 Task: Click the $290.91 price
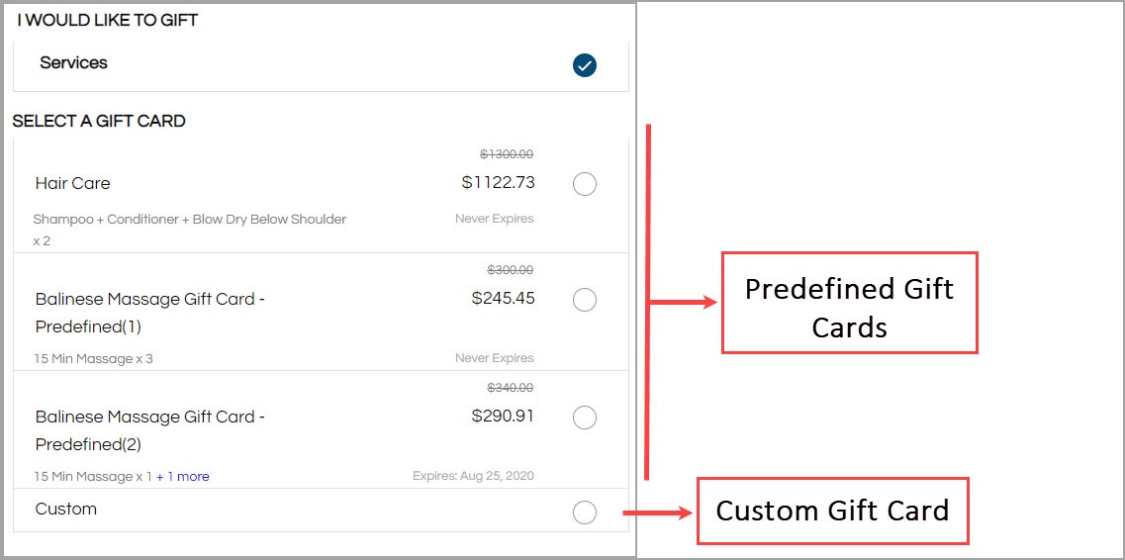pos(503,416)
